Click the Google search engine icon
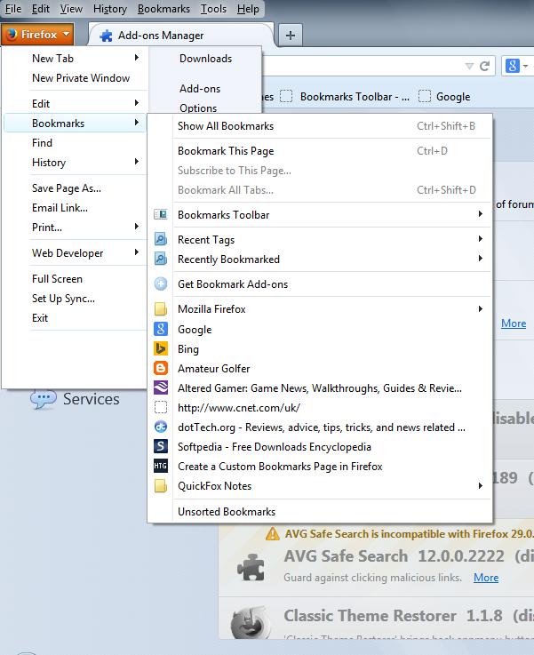 pos(513,66)
